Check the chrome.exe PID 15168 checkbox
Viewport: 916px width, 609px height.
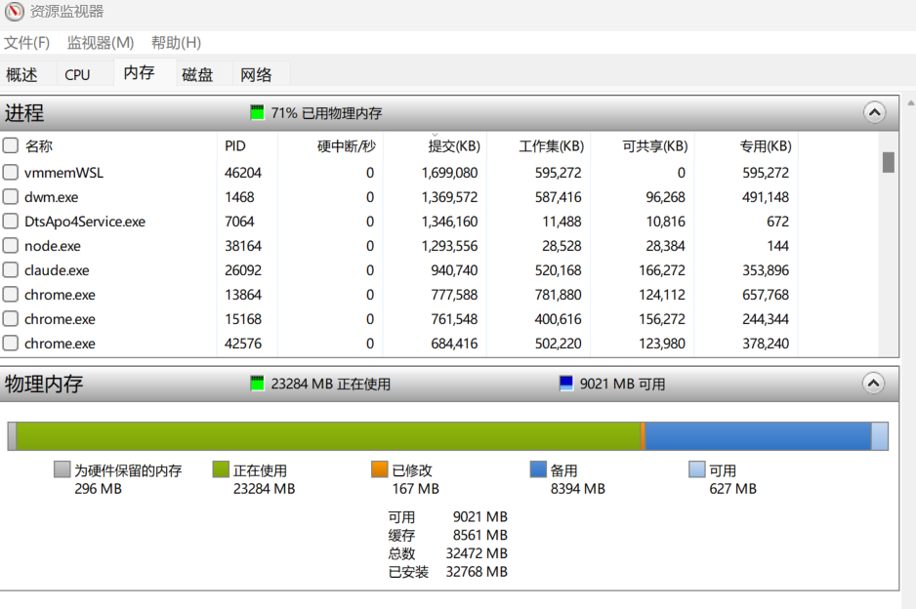pos(11,319)
